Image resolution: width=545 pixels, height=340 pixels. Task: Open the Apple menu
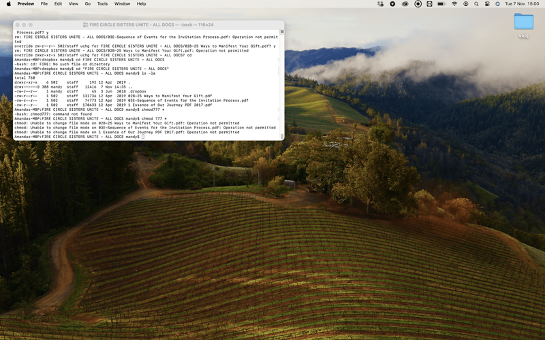tap(8, 3)
